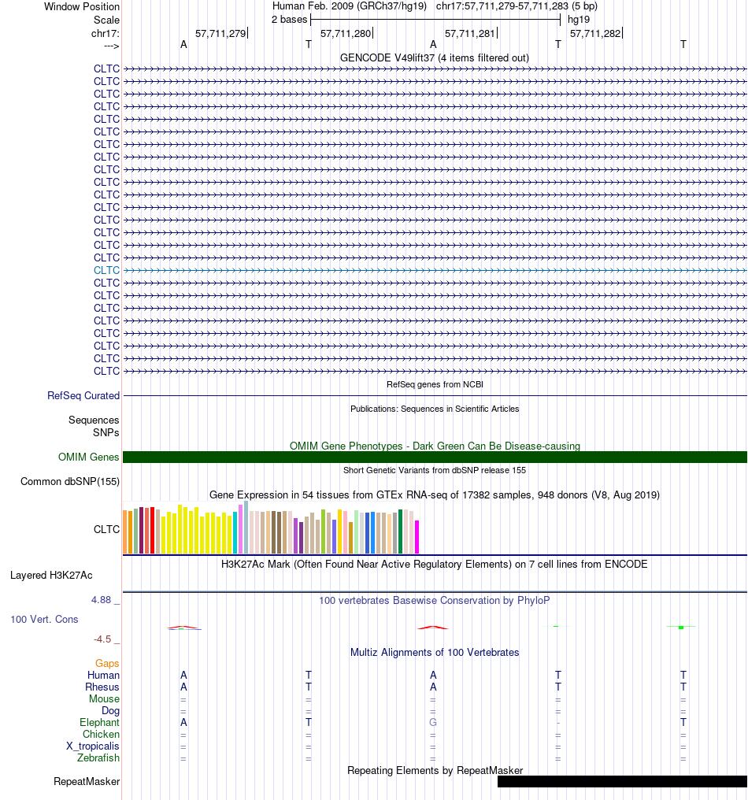
Task: Click the 'chr17:' ruler label
Action: point(105,34)
